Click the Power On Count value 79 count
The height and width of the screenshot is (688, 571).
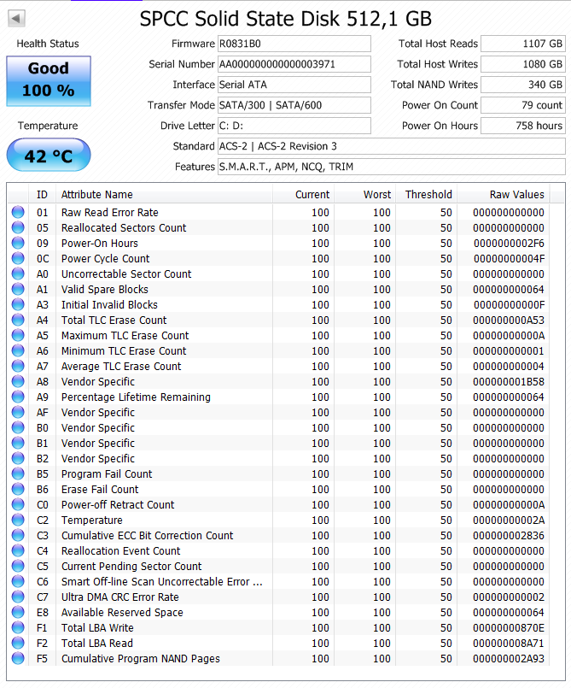pos(523,105)
